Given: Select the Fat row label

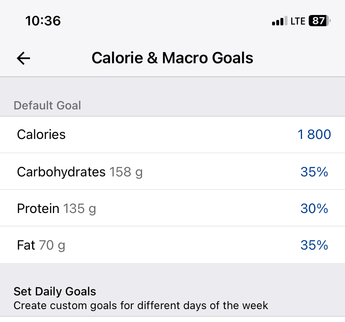Looking at the screenshot, I should (x=26, y=245).
